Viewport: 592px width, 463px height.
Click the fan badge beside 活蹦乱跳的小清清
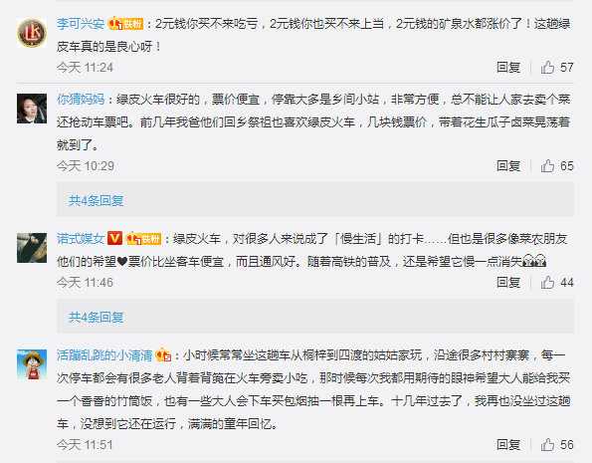163,355
